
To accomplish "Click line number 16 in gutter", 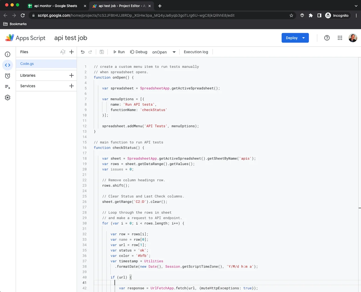I will 84,148.
